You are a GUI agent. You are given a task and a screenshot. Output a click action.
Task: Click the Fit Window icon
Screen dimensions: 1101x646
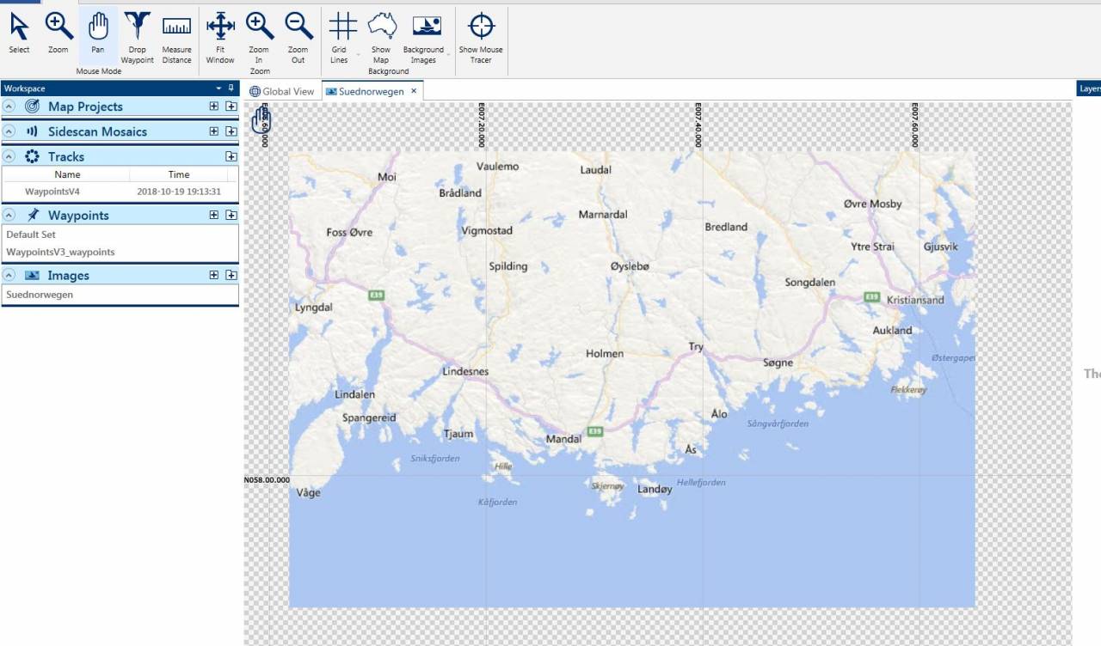pyautogui.click(x=220, y=37)
